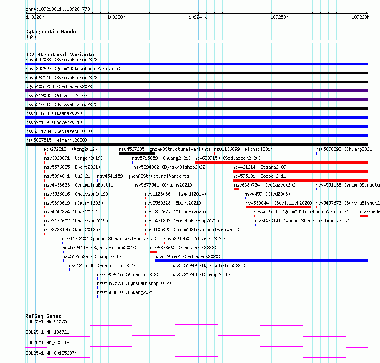Screen dimensions: 380x363
Task: Select nsv5676529 (Chuang2021) label
Action: (92, 256)
